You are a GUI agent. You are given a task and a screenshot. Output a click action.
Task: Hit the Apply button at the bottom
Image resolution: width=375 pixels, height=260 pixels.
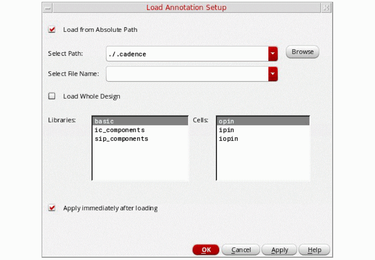coord(279,250)
